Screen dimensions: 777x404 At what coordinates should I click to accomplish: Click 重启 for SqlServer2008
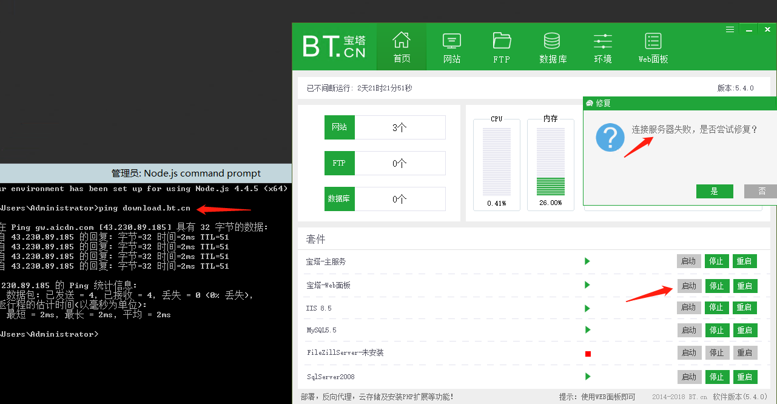[745, 377]
